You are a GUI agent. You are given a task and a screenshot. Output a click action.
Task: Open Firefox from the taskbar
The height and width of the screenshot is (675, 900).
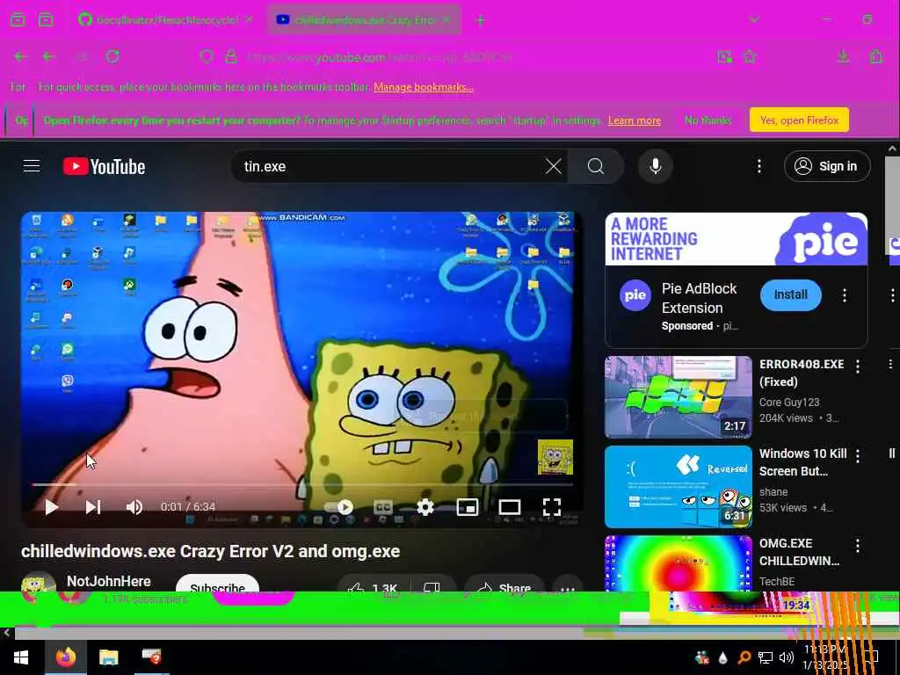coord(65,657)
